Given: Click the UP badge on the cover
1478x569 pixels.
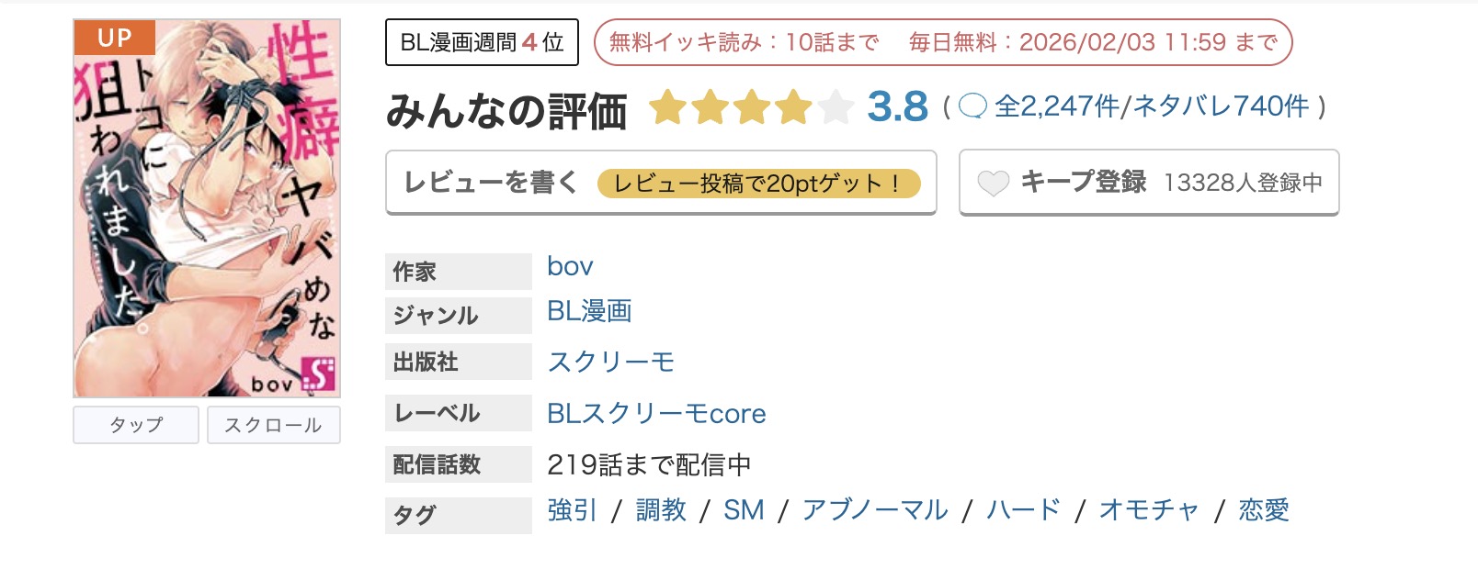Looking at the screenshot, I should [115, 39].
